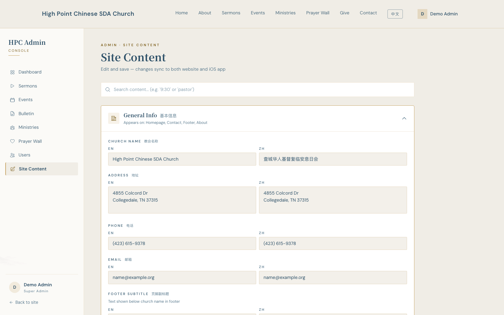Click the General Info building icon
This screenshot has width=504, height=315.
click(x=114, y=118)
